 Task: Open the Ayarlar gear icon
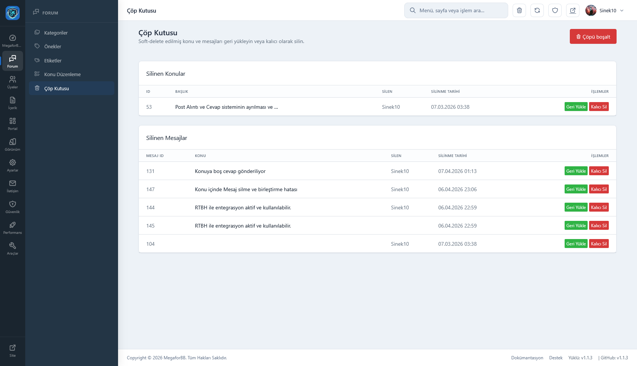tap(13, 165)
